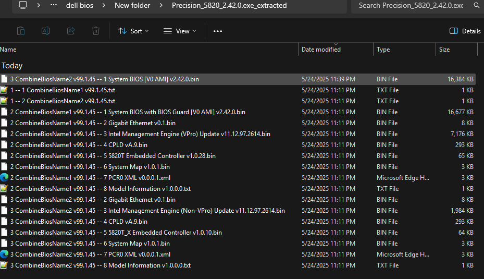
Task: Open the See more ellipsis menu
Action: (218, 31)
